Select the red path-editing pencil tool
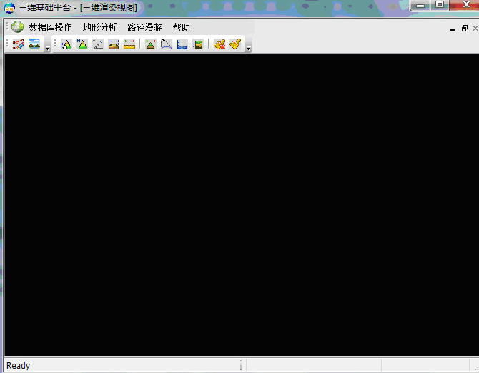This screenshot has width=479, height=373. [x=19, y=44]
